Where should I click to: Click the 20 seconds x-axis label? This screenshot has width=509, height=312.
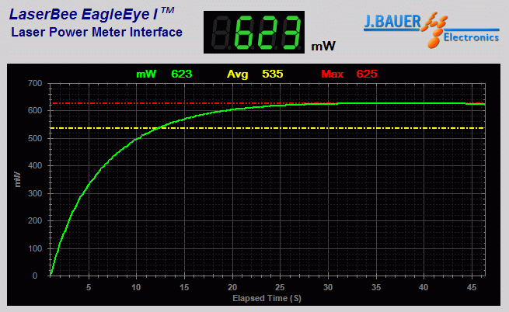(x=232, y=287)
